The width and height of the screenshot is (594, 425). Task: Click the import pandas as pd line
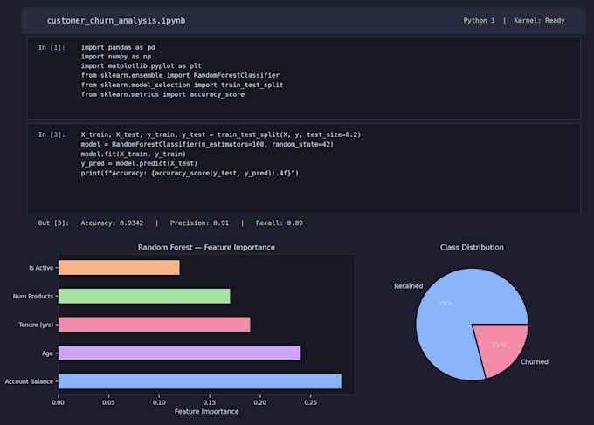pyautogui.click(x=118, y=47)
